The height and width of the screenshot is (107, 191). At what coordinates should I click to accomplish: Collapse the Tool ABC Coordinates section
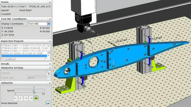[50, 19]
